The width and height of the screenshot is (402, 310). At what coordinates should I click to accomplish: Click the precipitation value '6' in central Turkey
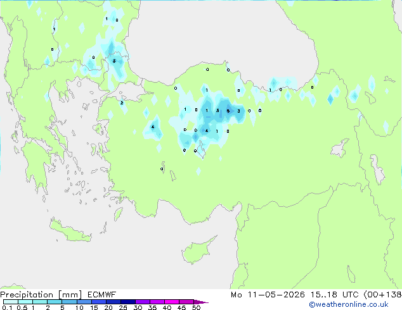coord(228,111)
